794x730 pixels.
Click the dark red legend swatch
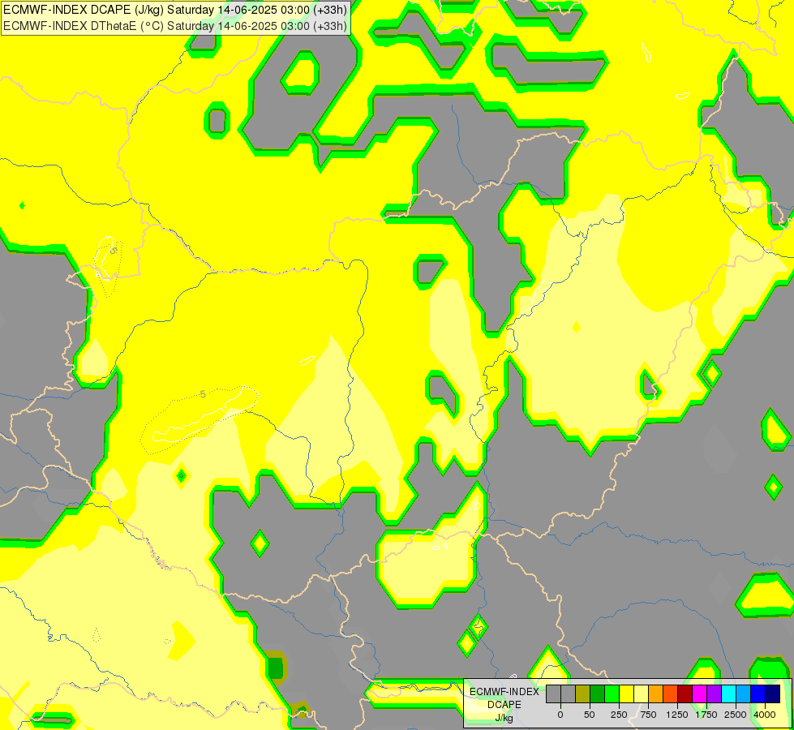click(x=685, y=693)
